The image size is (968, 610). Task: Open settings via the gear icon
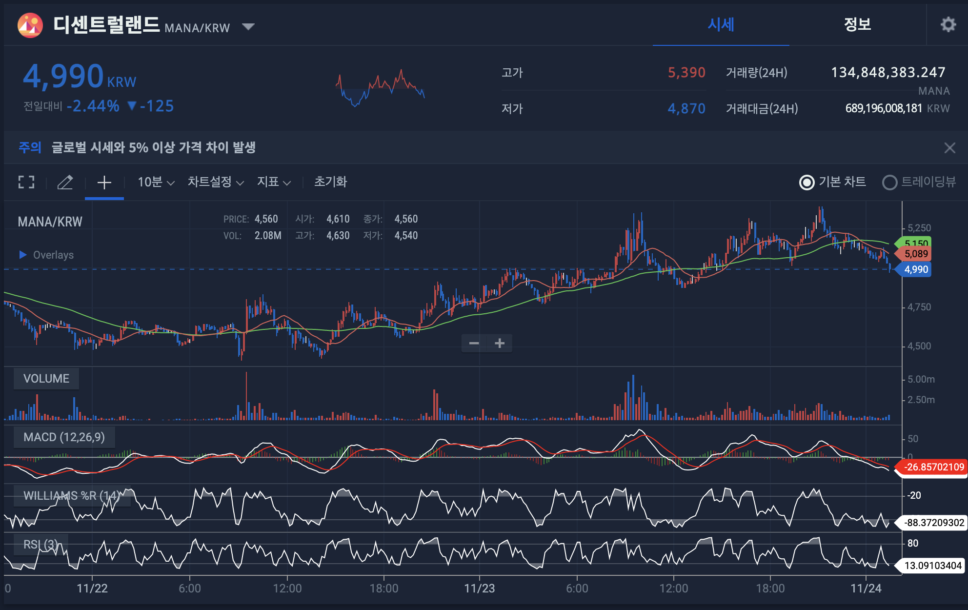(x=948, y=24)
